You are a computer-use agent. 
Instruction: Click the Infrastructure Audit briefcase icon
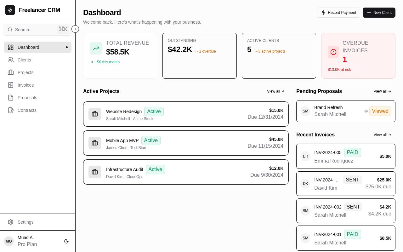coord(95,172)
